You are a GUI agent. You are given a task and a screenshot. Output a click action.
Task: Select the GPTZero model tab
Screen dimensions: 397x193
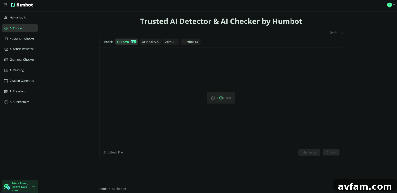pos(127,42)
